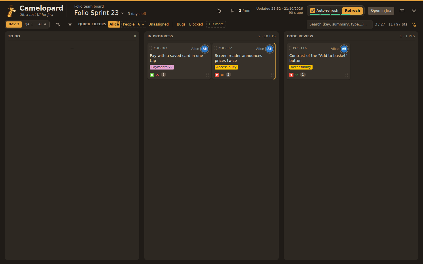Open issue key FOL-116
Image resolution: width=423 pixels, height=264 pixels.
[x=300, y=48]
